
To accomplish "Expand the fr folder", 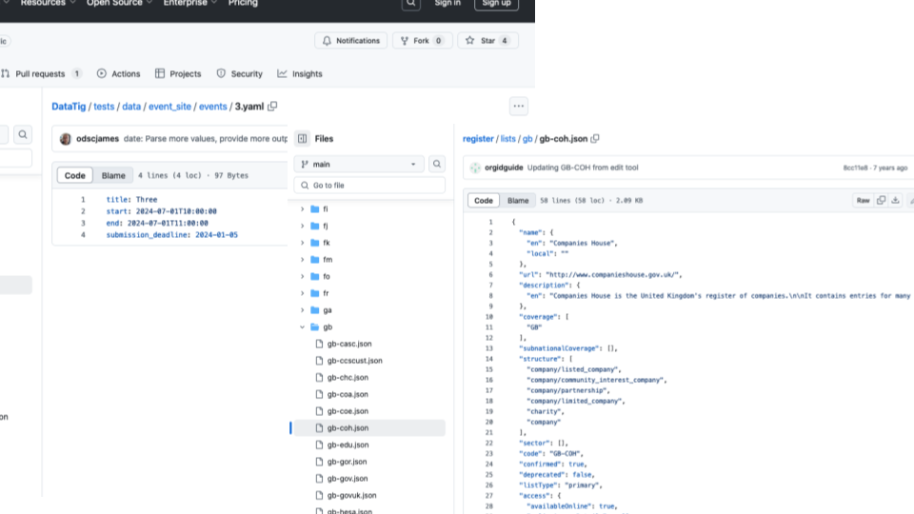I will (x=302, y=293).
